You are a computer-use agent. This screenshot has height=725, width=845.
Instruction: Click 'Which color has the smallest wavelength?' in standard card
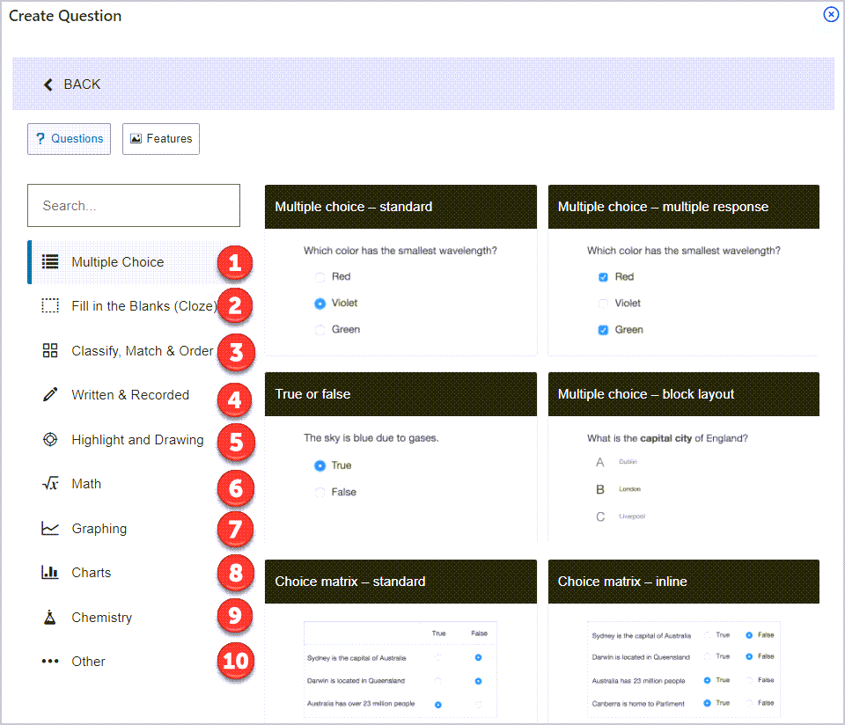tap(400, 251)
